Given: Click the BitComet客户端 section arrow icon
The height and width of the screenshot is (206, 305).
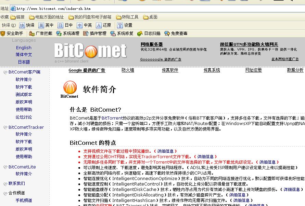Looking at the screenshot, I should [5, 72].
